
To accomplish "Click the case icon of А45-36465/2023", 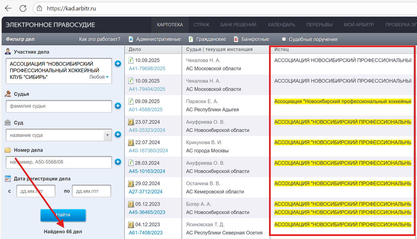I will [131, 204].
